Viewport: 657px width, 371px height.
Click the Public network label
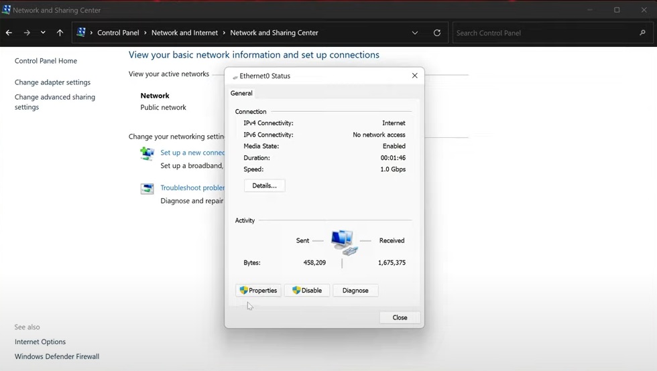[x=163, y=107]
